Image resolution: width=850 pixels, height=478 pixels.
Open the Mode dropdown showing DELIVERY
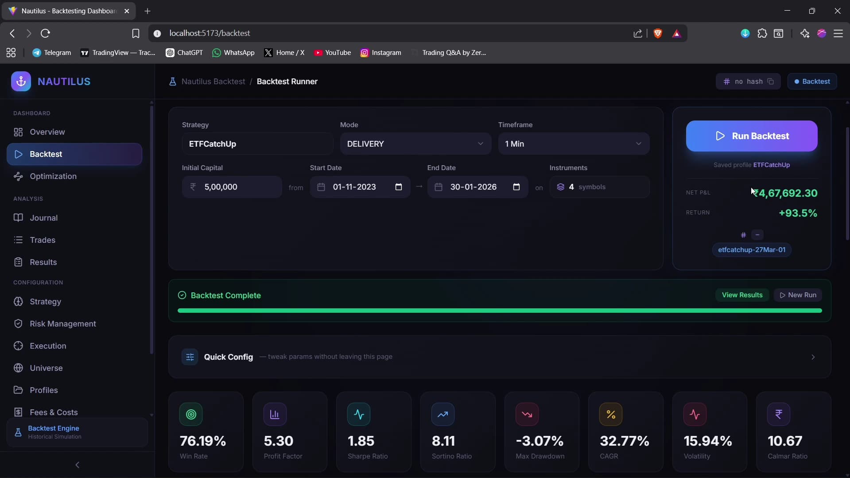[x=415, y=144]
